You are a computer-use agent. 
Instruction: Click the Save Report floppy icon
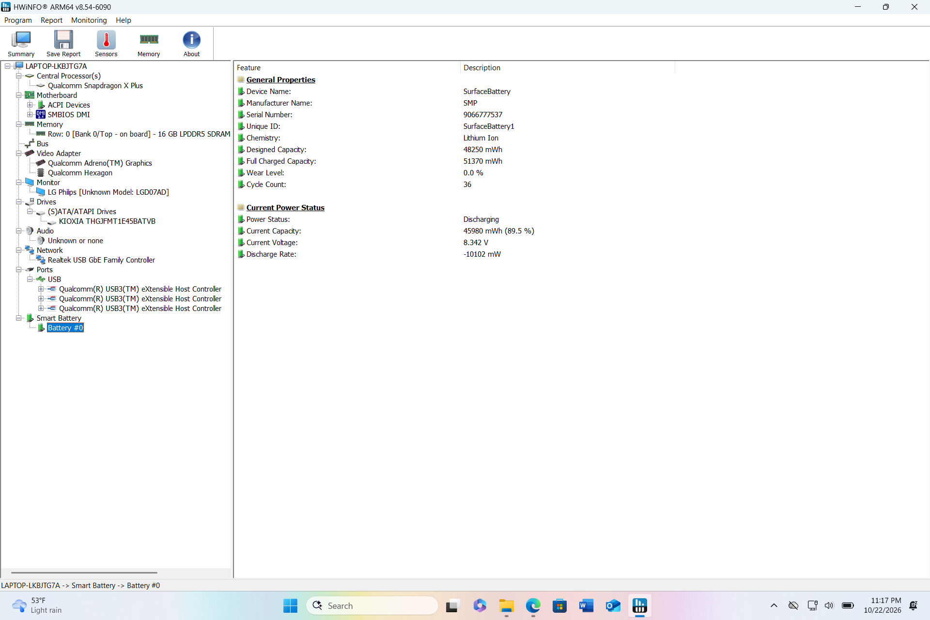(x=63, y=44)
